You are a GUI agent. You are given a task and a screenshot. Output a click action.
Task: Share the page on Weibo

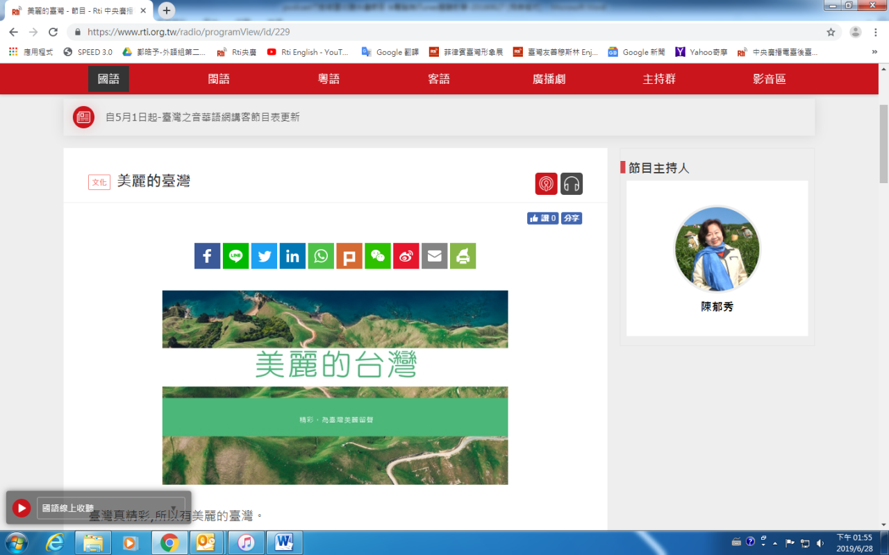pyautogui.click(x=406, y=256)
